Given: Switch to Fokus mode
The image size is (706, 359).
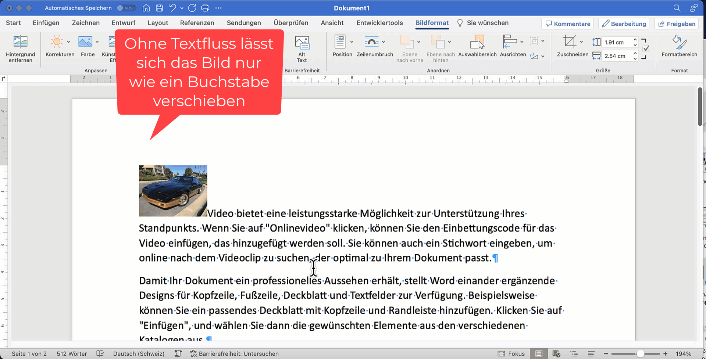Looking at the screenshot, I should tap(511, 353).
